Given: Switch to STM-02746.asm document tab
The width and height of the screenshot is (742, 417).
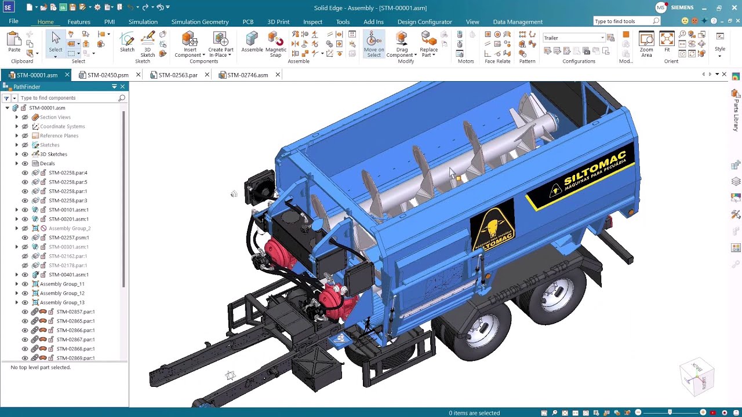Looking at the screenshot, I should point(248,75).
